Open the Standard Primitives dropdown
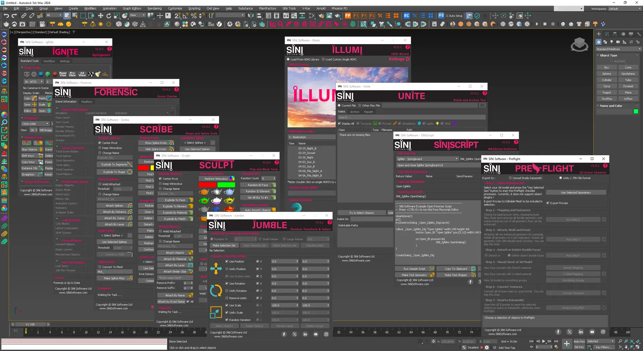The image size is (643, 351). click(618, 49)
